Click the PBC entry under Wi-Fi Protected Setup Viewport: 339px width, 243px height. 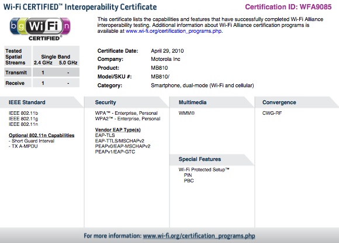pyautogui.click(x=189, y=180)
